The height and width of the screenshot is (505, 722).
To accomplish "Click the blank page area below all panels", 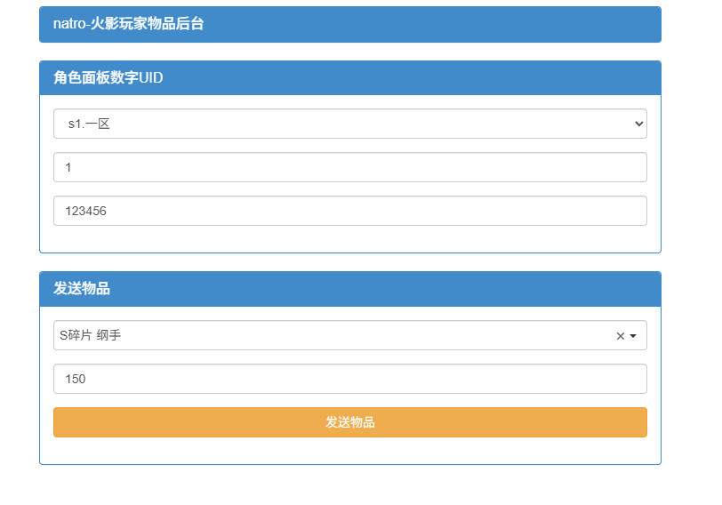I will pyautogui.click(x=349, y=485).
